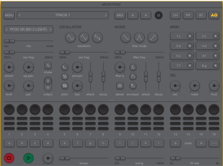223x166 pixels.
Task: Switch to the ST tab
Action: 201,15
